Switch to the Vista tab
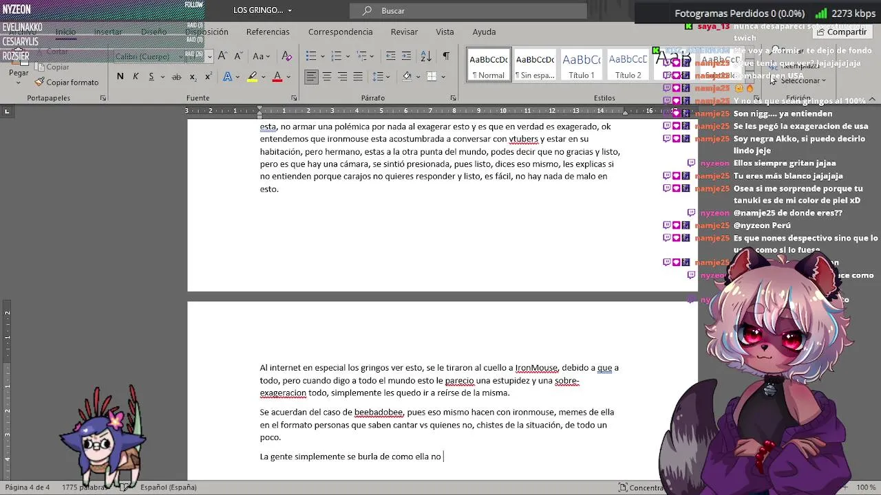 445,32
